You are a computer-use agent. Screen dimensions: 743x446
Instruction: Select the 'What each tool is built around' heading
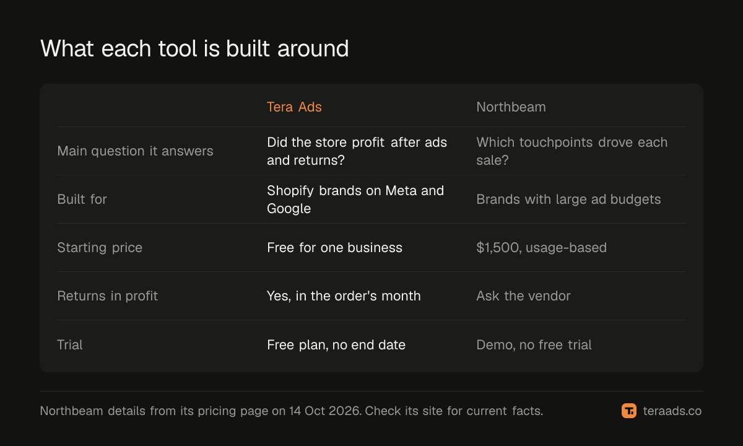tap(194, 48)
